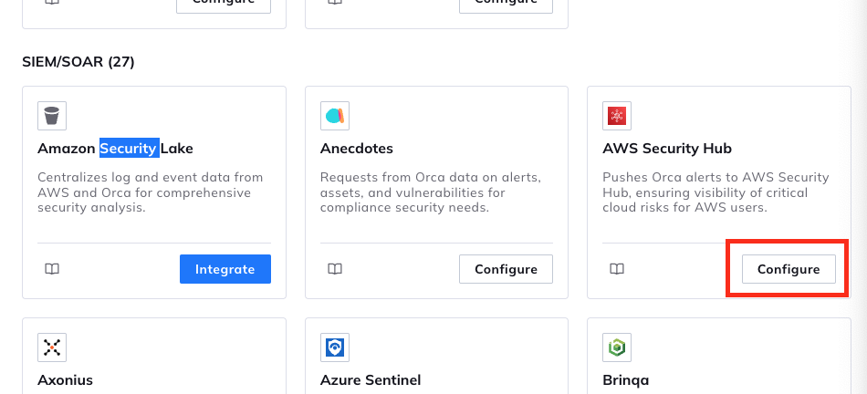Click Integrate button for Amazon Security Lake
This screenshot has width=867, height=394.
(x=225, y=269)
